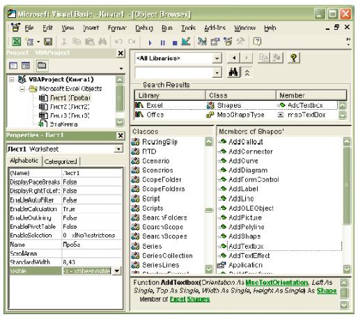Select Scenario class in Classes list
The height and width of the screenshot is (319, 358).
coord(155,161)
